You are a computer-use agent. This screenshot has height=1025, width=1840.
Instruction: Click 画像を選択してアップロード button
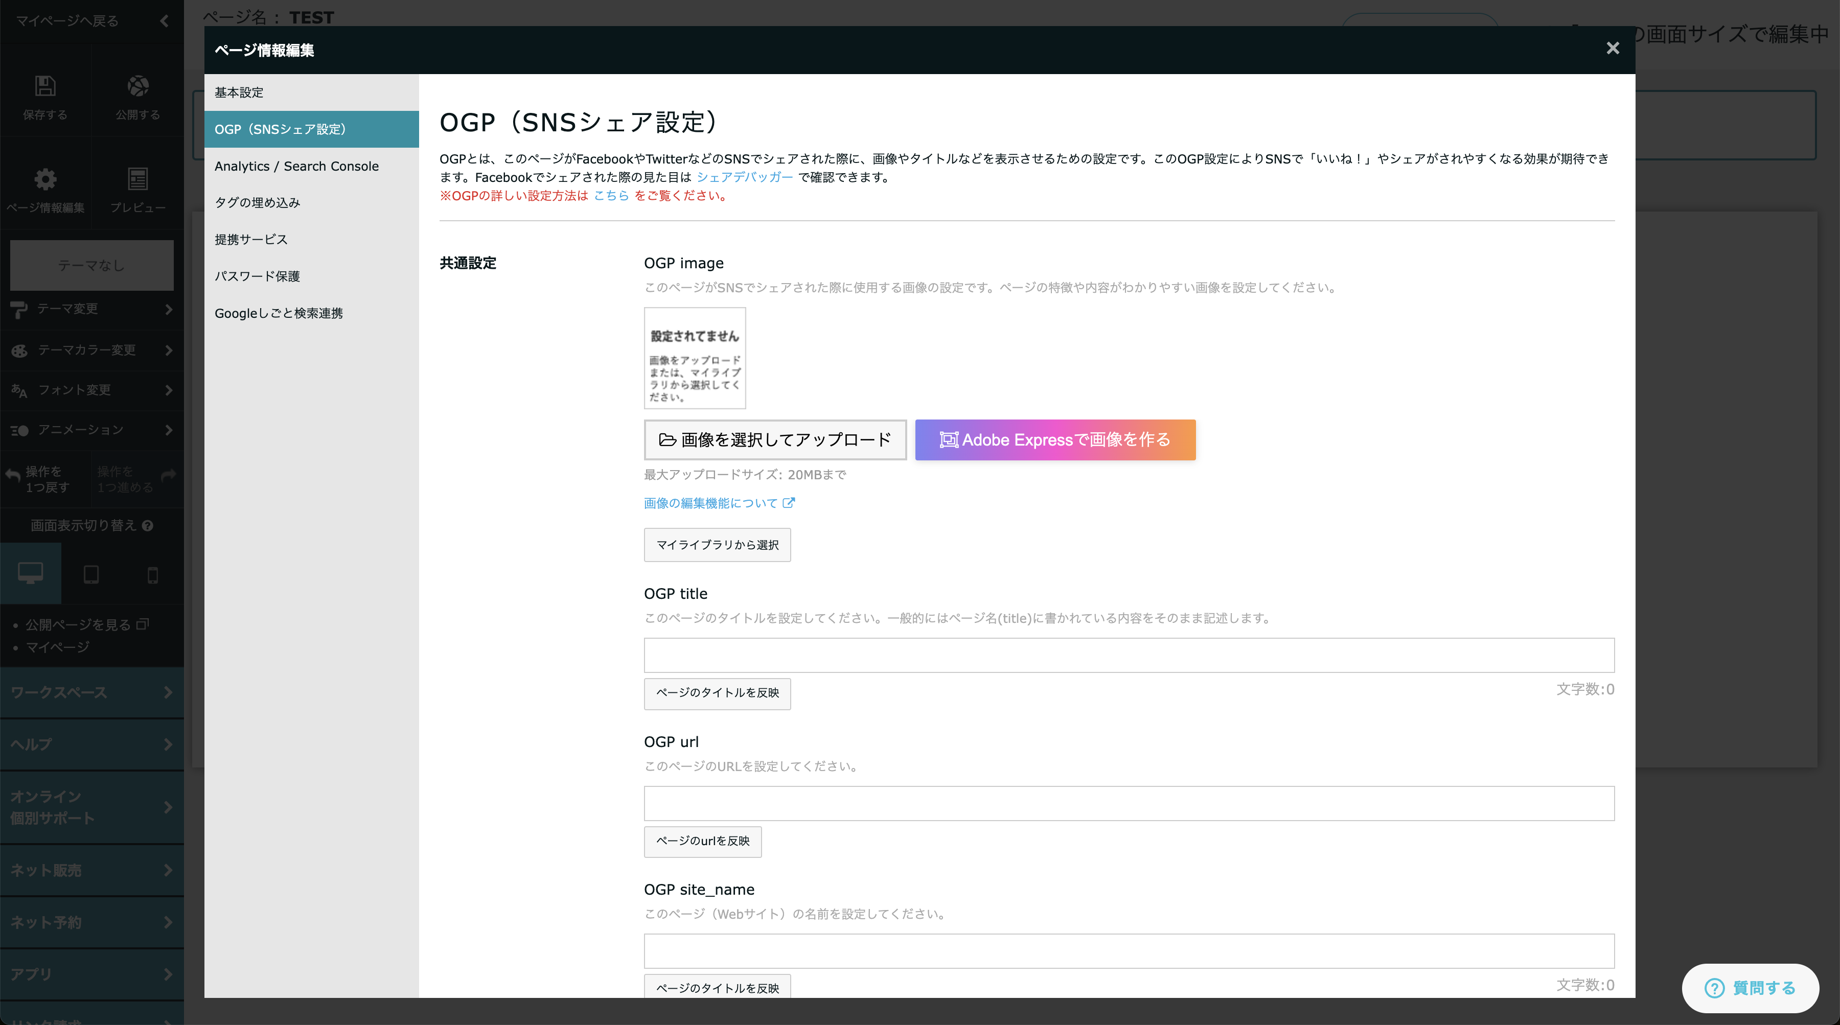775,440
